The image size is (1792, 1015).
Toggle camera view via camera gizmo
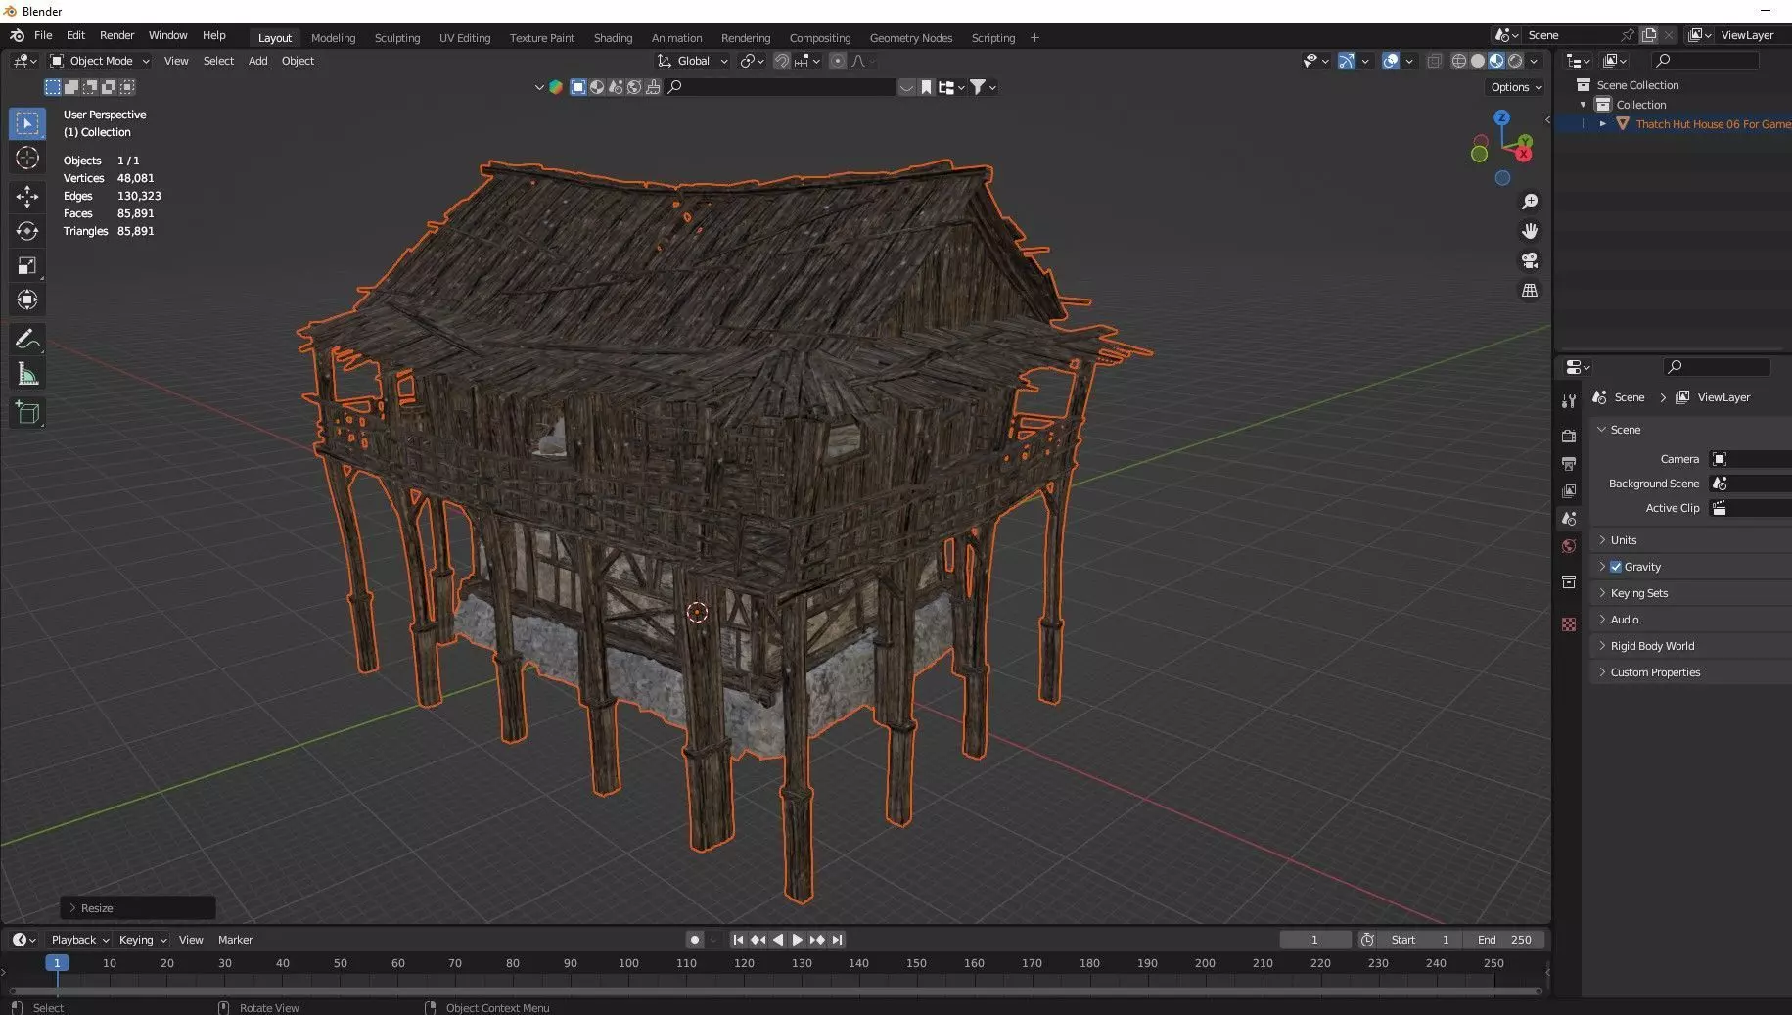pos(1530,260)
